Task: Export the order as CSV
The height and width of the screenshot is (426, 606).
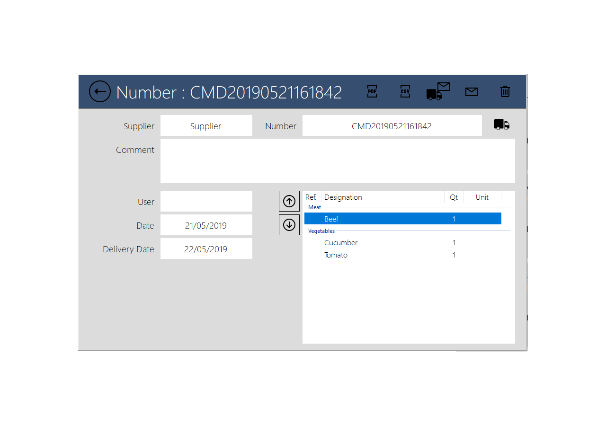Action: [x=405, y=92]
